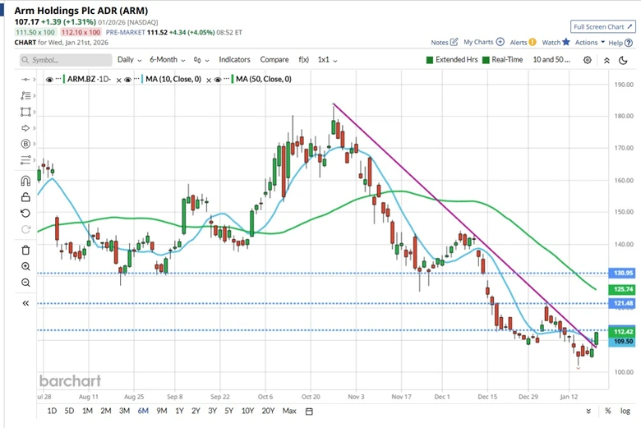Switch to dark mode moon icon
Image resolution: width=641 pixels, height=428 pixels.
coord(623,60)
